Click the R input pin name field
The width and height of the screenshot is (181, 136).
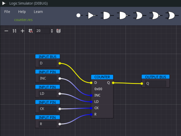click(x=47, y=124)
